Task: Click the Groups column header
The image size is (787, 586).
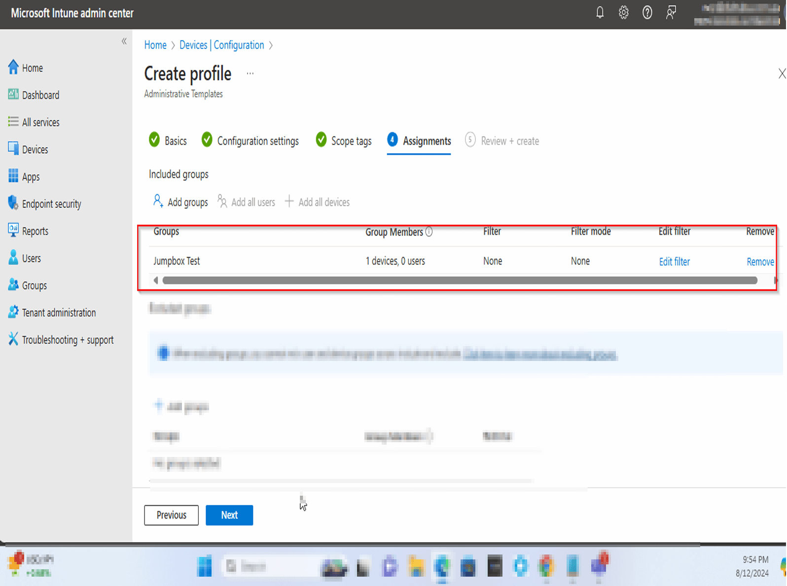Action: click(x=166, y=231)
